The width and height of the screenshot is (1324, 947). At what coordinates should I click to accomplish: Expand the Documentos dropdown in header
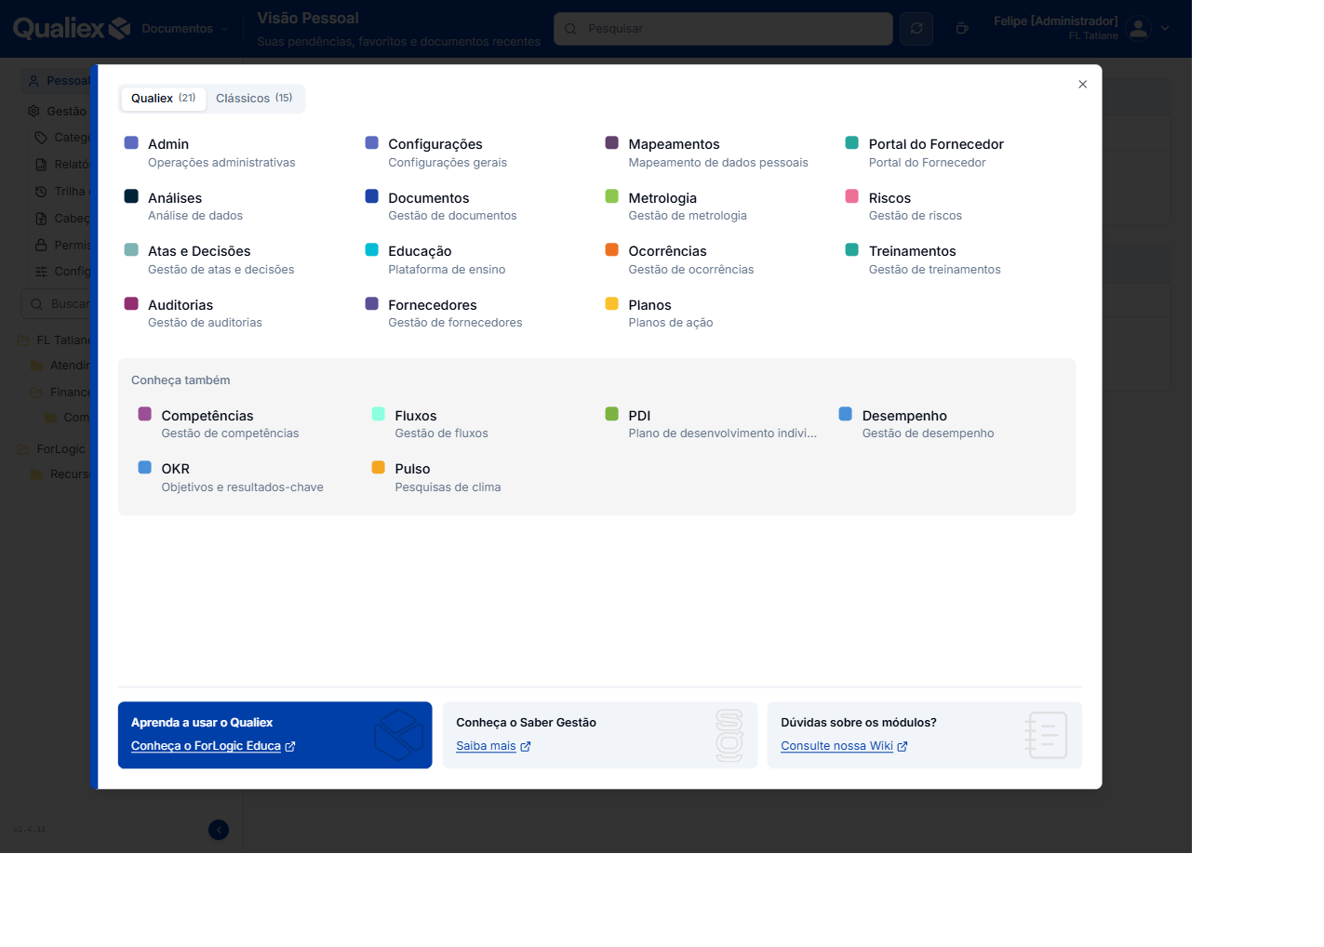(x=185, y=29)
